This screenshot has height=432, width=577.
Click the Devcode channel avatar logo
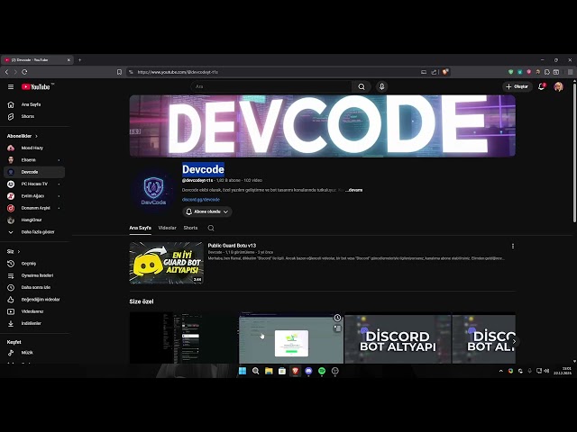154,191
